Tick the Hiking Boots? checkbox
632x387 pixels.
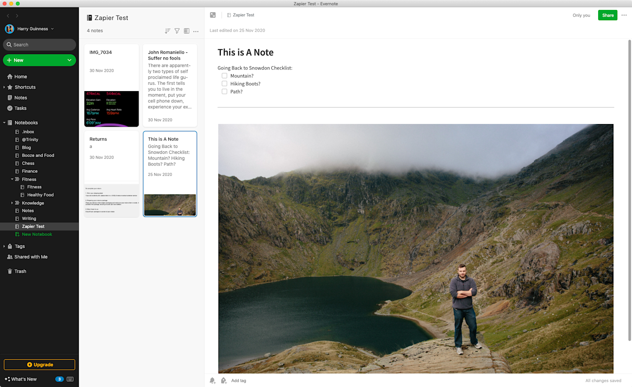224,83
